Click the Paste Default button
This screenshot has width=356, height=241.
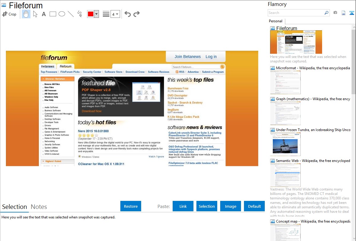click(254, 206)
